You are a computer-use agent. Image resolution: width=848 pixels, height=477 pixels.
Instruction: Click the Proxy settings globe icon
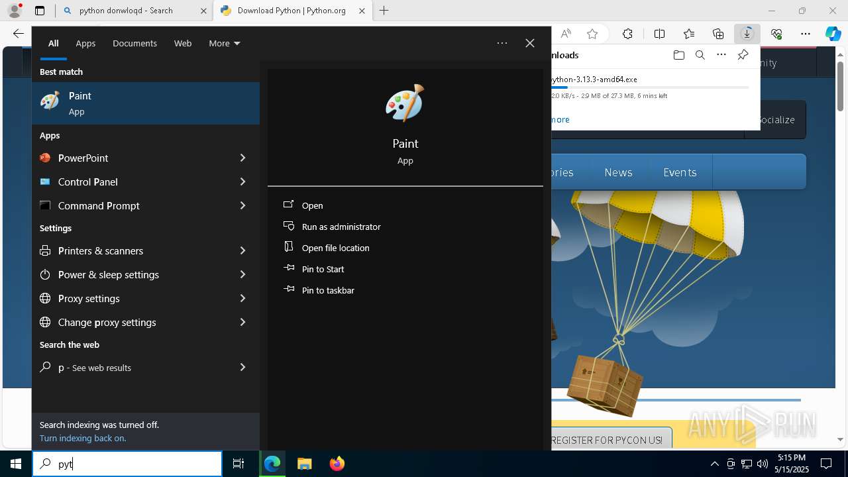tap(45, 298)
